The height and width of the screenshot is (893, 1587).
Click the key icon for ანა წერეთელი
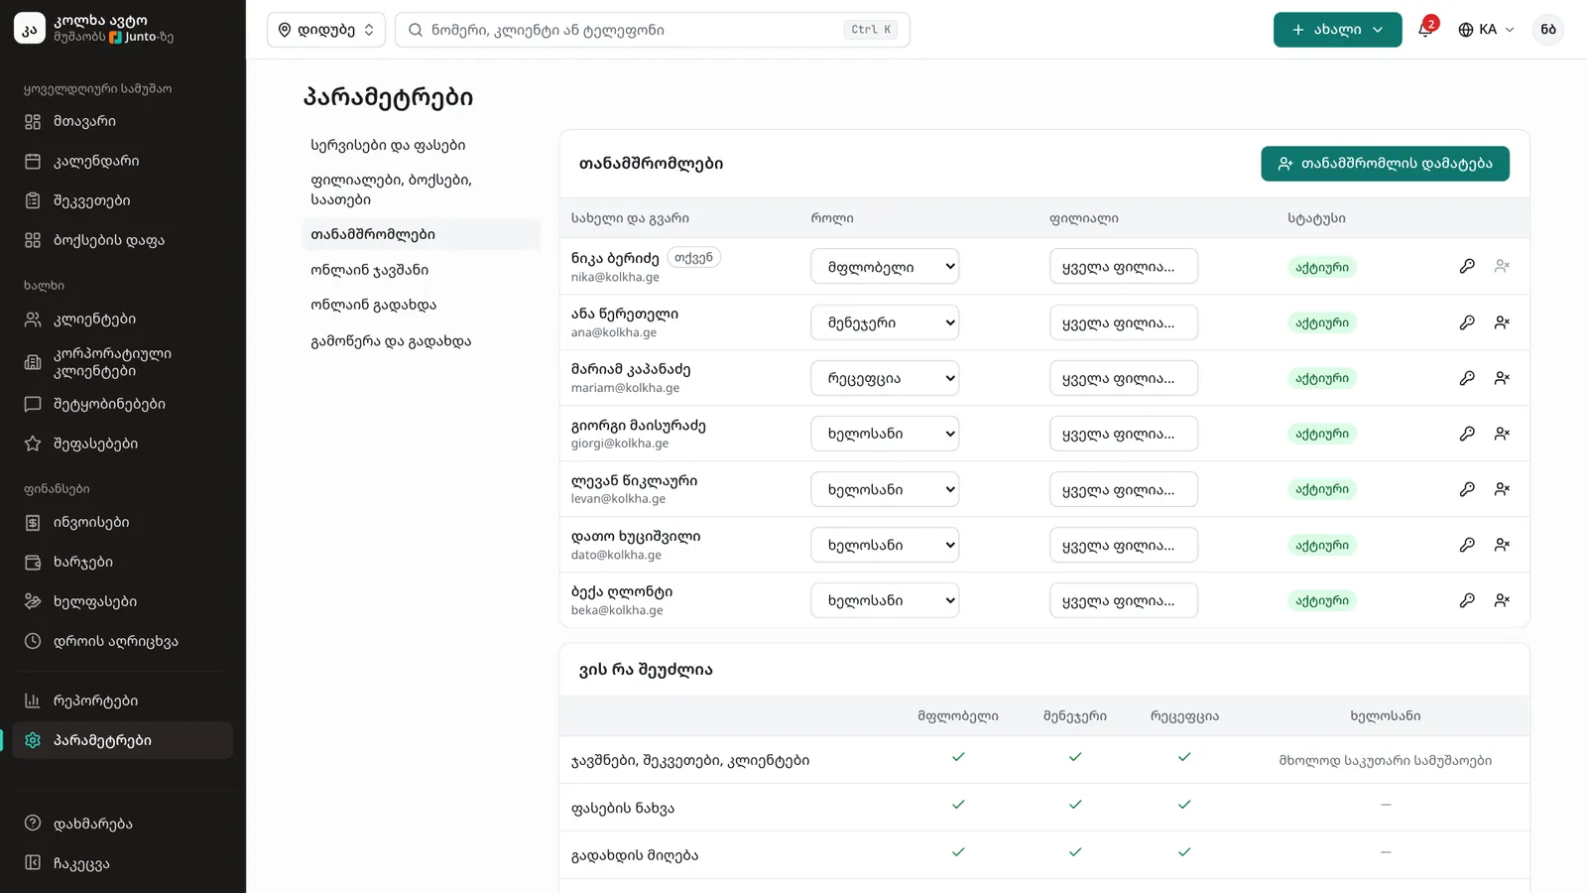pyautogui.click(x=1467, y=322)
